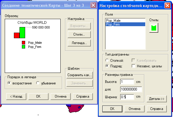Open the green bar style swatch button
This screenshot has width=173, height=117.
click(154, 28)
